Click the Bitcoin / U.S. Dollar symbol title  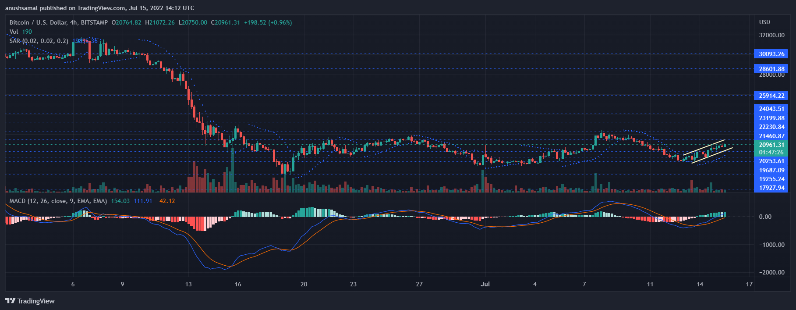click(x=38, y=22)
